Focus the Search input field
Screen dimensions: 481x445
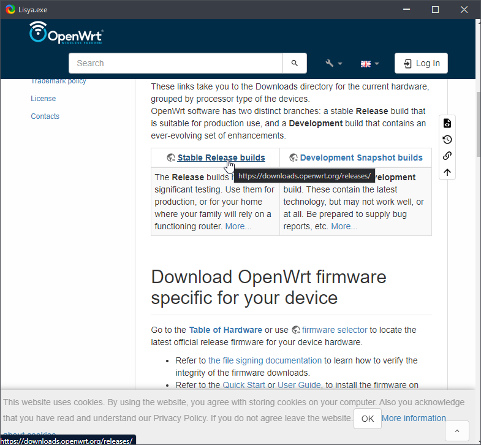pos(175,63)
